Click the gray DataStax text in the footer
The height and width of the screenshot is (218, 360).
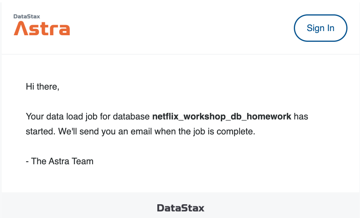coord(181,208)
